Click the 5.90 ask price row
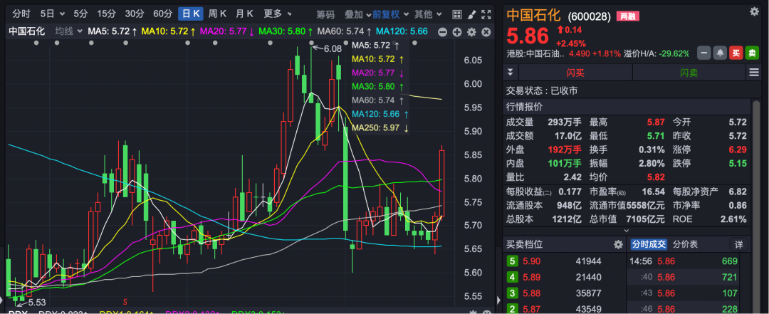769x314 pixels. [563, 261]
